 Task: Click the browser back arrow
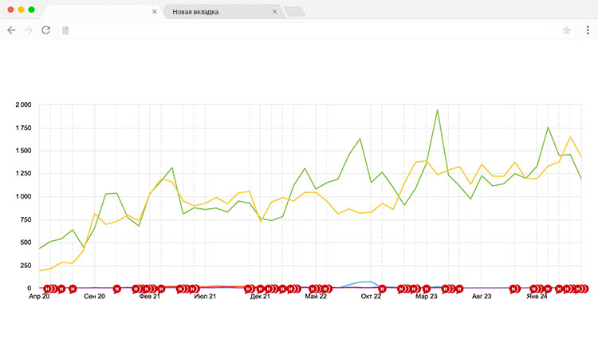11,30
